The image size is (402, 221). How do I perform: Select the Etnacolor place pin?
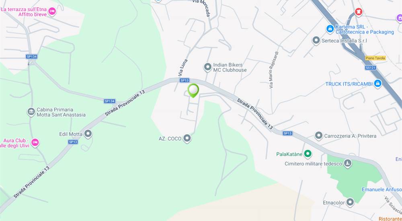tap(350, 202)
